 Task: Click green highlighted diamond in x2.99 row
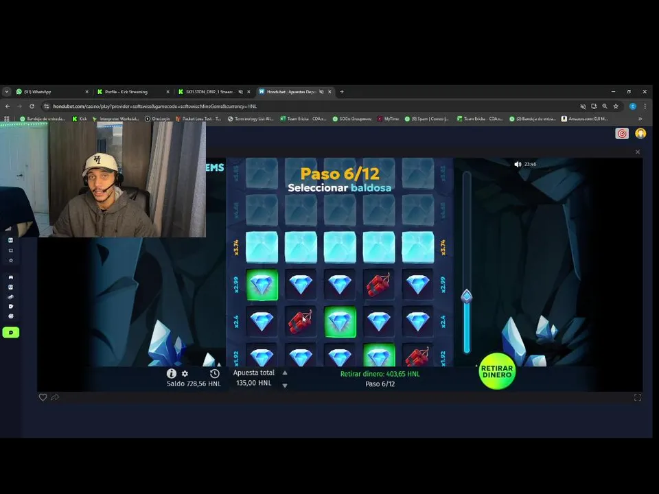coord(262,285)
